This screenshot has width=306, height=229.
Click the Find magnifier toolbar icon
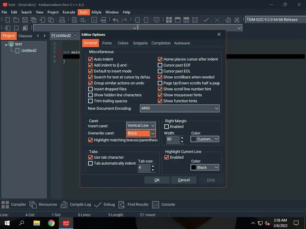tap(74, 20)
